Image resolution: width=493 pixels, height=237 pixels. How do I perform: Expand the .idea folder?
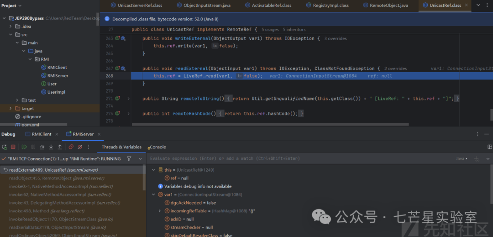point(10,26)
